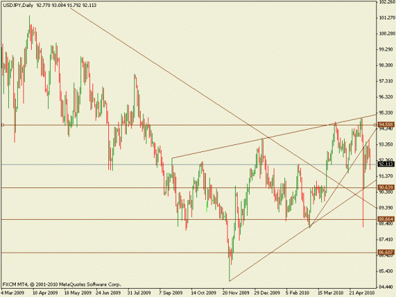
Task: Click the 5 Feb 2010 date label
Action: coord(298,293)
